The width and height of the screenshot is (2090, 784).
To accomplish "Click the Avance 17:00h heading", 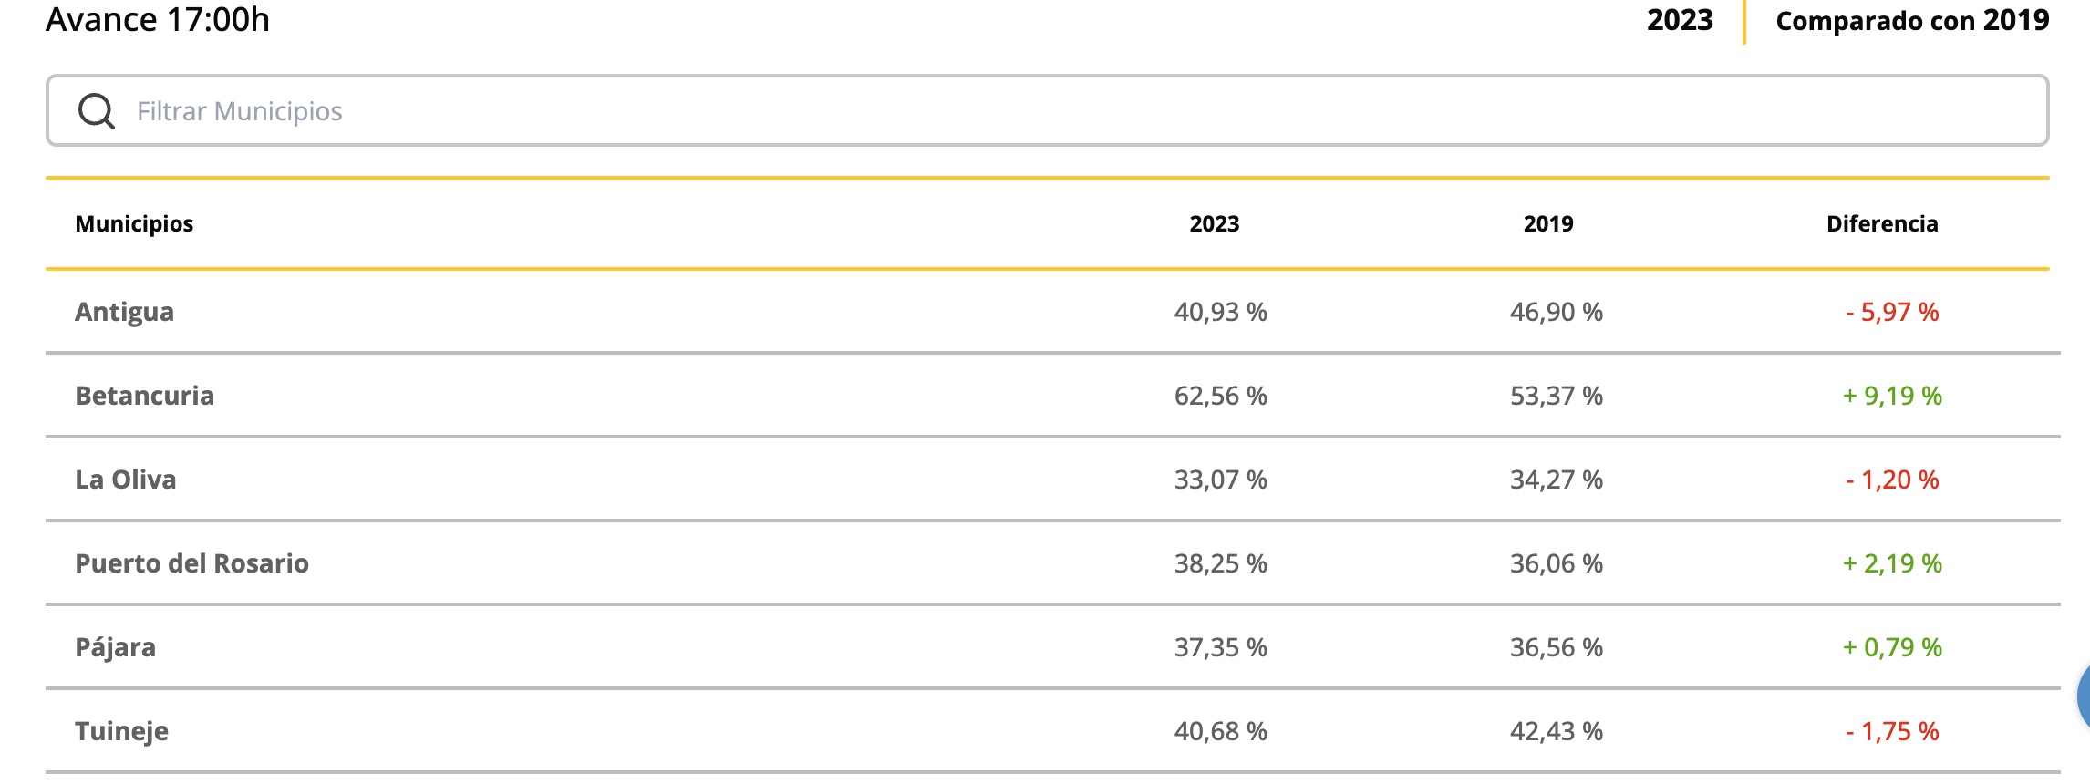I will click(x=158, y=19).
